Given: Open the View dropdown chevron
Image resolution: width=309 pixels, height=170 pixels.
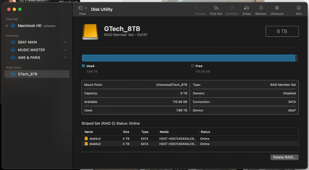Looking at the screenshot, I should pyautogui.click(x=86, y=8).
